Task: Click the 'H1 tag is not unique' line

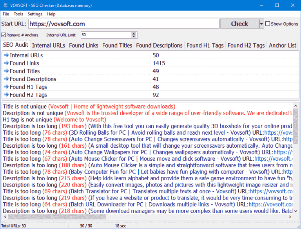Action: pyautogui.click(x=54, y=120)
